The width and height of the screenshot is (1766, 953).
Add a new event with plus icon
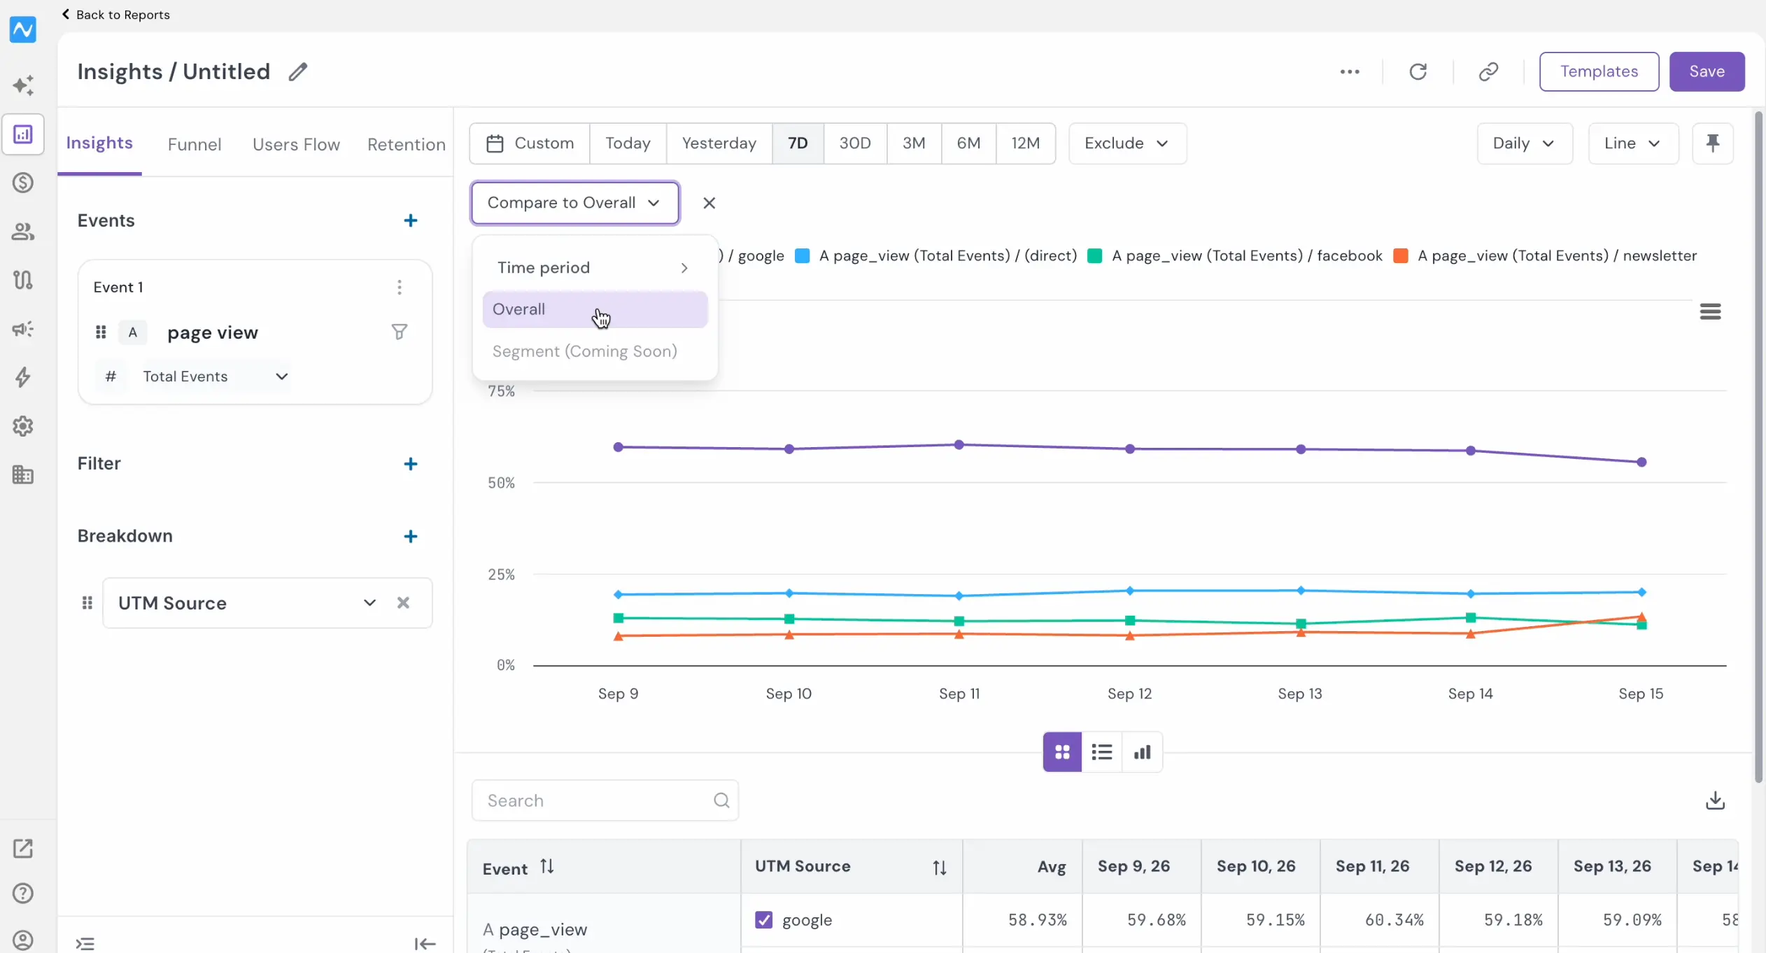tap(411, 220)
